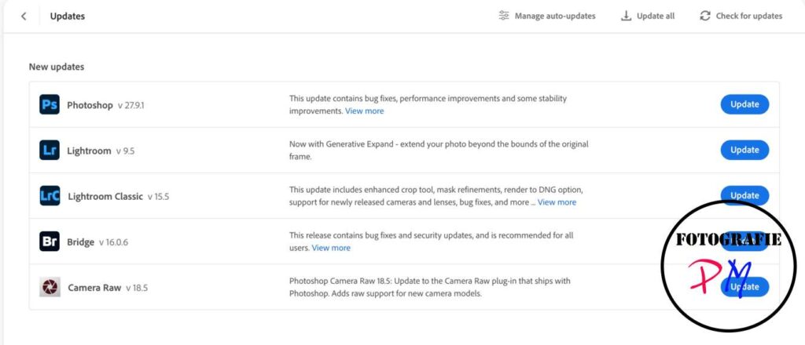Update Lightroom v 9.5
Image resolution: width=805 pixels, height=345 pixels.
(x=744, y=150)
